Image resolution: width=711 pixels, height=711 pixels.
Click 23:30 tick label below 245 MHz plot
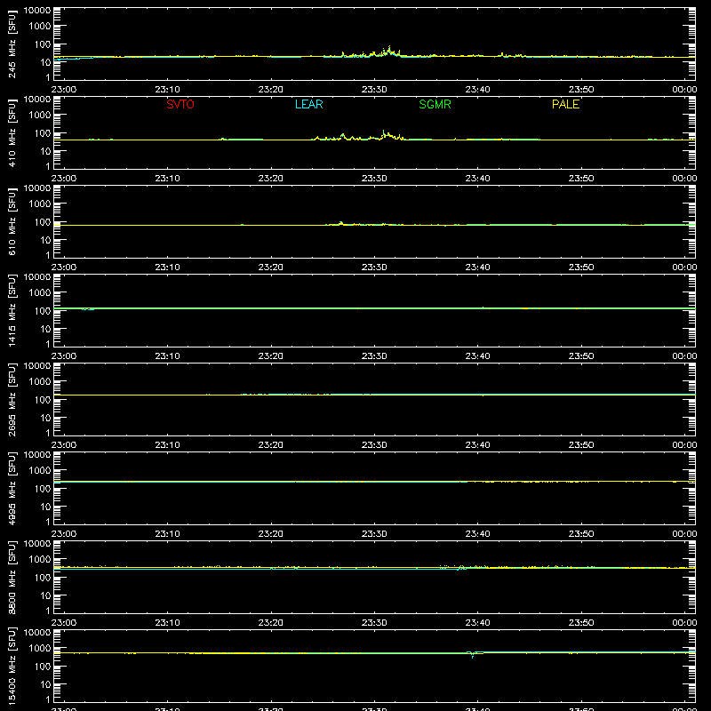(374, 90)
